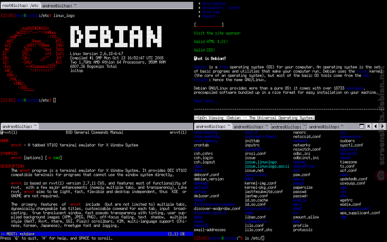387x242 pixels.
Task: Click the right arrow tab scroll button
Action: (382, 126)
